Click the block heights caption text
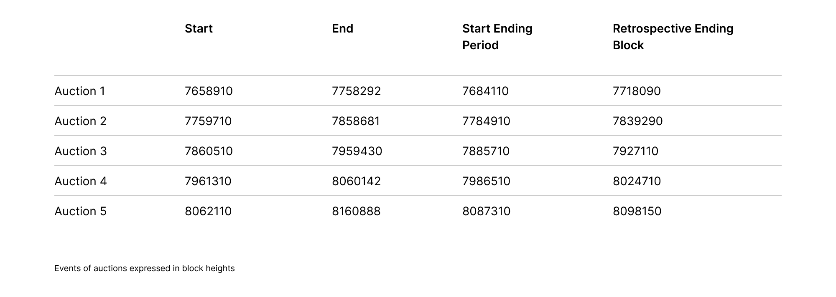The image size is (836, 297). coord(145,268)
